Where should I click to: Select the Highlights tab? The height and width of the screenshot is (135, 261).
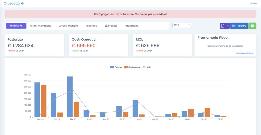(16, 26)
